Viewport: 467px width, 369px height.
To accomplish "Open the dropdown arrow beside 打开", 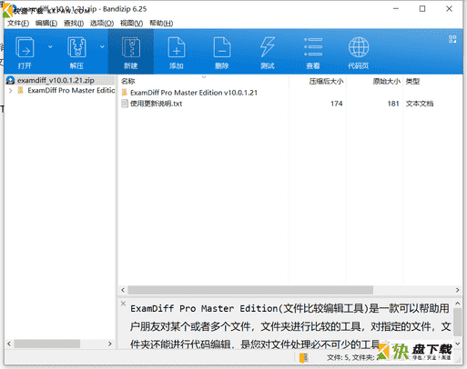I will 50,46.
